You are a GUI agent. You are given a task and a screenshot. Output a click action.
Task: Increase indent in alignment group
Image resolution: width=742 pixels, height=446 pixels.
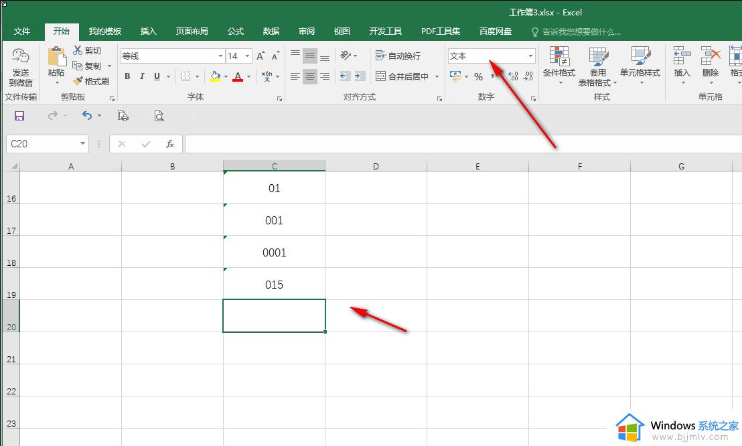coord(360,76)
